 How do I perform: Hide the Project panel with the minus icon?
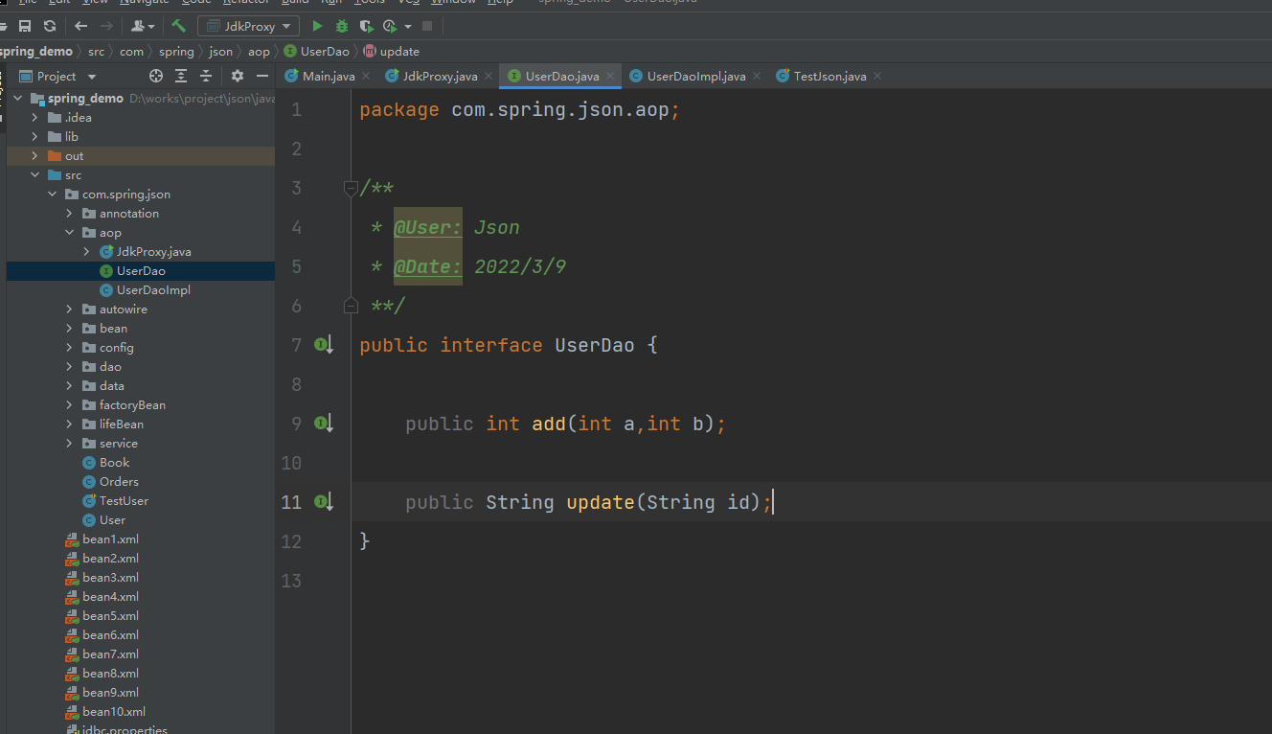click(x=262, y=76)
